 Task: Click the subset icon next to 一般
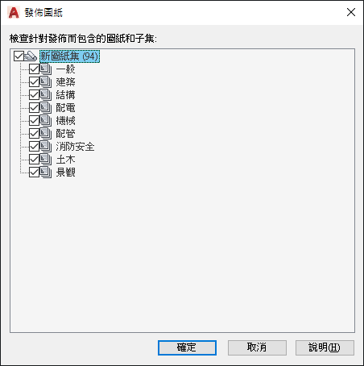pos(46,69)
